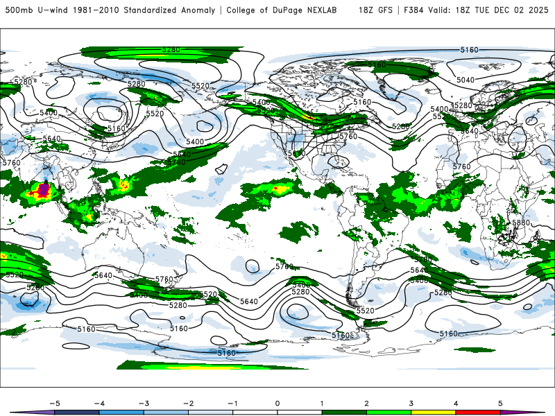This screenshot has width=555, height=416.
Task: Click the dark green 1 to 2 colorbar segment
Action: coord(344,413)
